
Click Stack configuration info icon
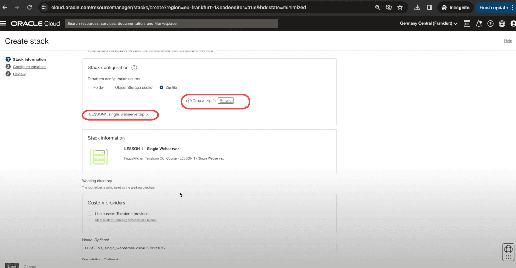[134, 68]
